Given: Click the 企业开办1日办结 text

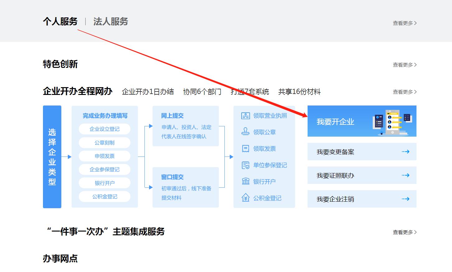Looking at the screenshot, I should click(148, 92).
